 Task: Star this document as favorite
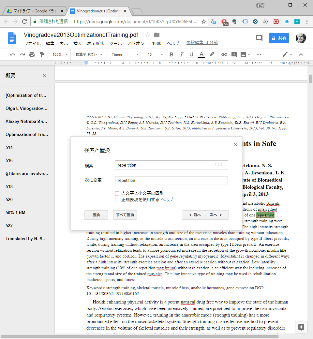tap(148, 35)
